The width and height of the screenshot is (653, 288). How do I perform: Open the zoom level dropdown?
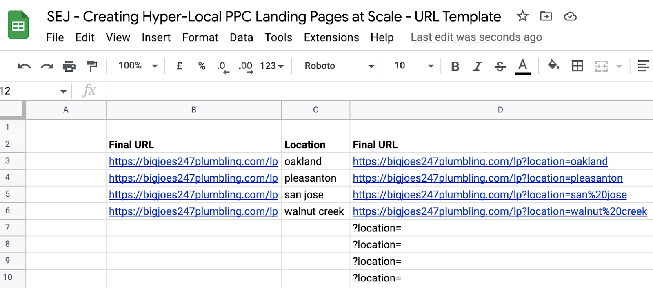tap(138, 66)
